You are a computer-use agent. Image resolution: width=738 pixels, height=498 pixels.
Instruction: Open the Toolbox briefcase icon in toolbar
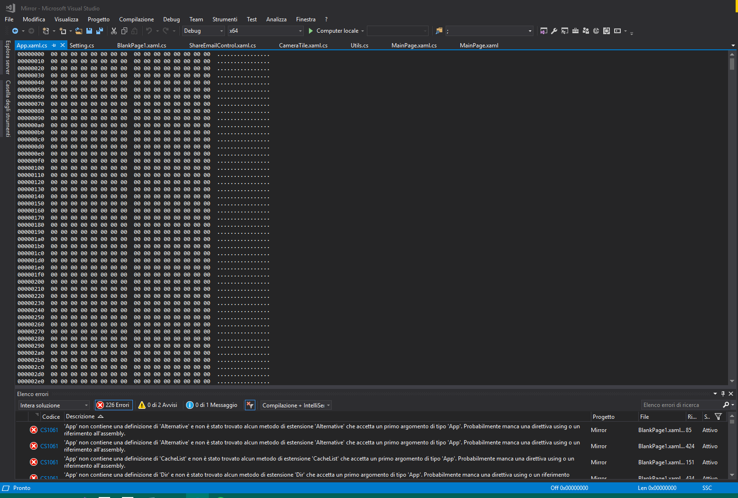[x=575, y=31]
